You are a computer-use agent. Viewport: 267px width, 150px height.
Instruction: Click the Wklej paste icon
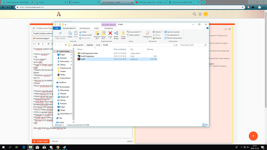tap(76, 34)
